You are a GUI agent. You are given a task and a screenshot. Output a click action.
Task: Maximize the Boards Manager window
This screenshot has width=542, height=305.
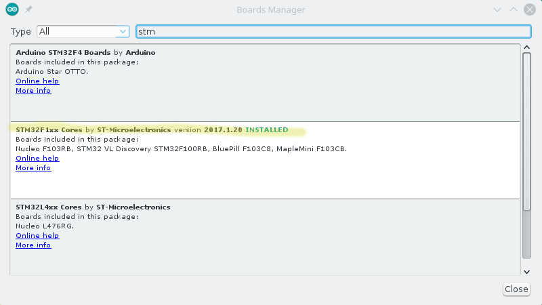pos(513,9)
